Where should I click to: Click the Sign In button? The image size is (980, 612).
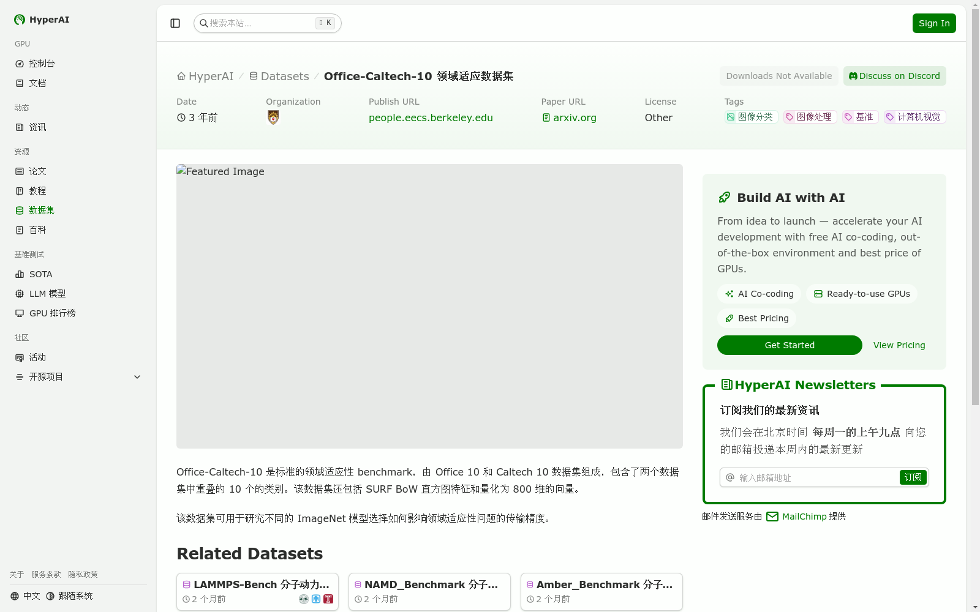tap(934, 23)
